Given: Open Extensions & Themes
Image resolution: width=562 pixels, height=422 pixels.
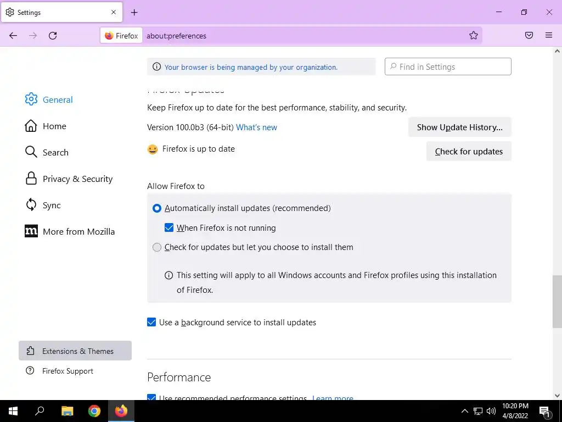Looking at the screenshot, I should point(75,351).
